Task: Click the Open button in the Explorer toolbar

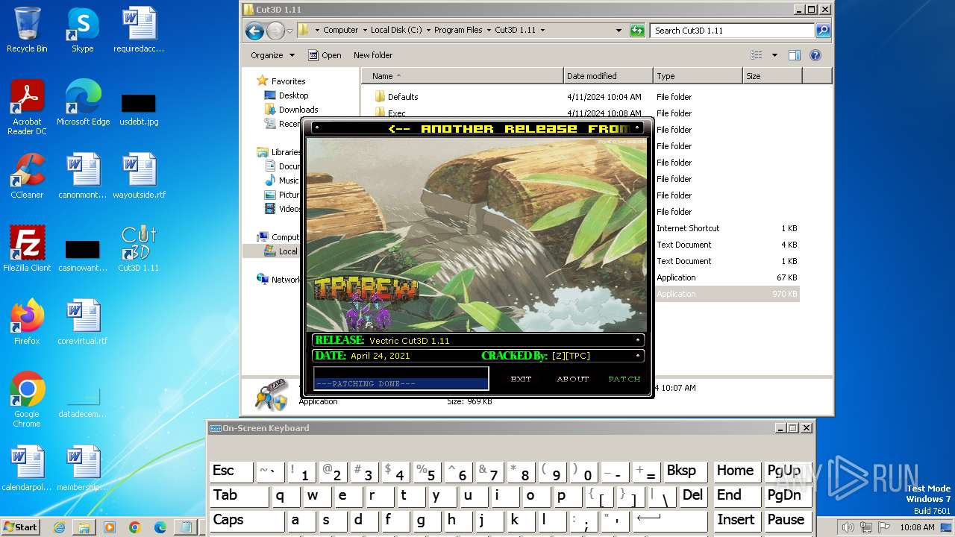Action: tap(325, 55)
